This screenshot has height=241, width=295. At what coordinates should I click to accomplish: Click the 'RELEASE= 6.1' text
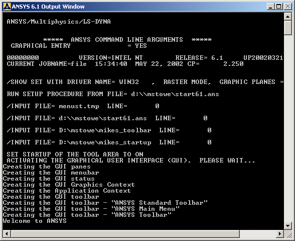coord(199,58)
